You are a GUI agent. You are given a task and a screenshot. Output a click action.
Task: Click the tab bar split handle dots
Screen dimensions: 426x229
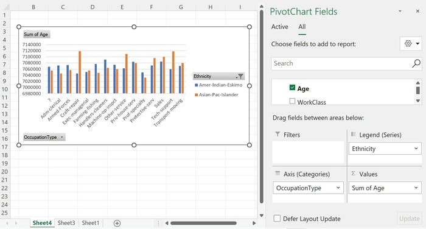pyautogui.click(x=158, y=224)
